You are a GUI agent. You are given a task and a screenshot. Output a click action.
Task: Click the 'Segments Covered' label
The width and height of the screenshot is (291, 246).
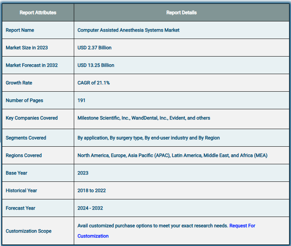click(26, 138)
